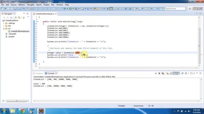The height and width of the screenshot is (114, 204).
Task: Open Windows Explorer from taskbar
Action: [13, 111]
